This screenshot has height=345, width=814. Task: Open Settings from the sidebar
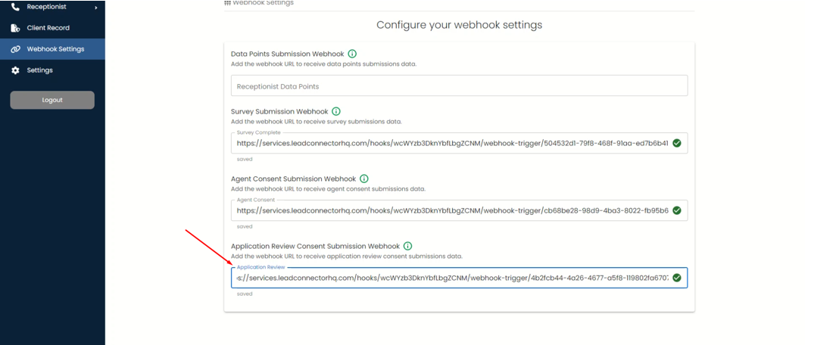(x=52, y=70)
